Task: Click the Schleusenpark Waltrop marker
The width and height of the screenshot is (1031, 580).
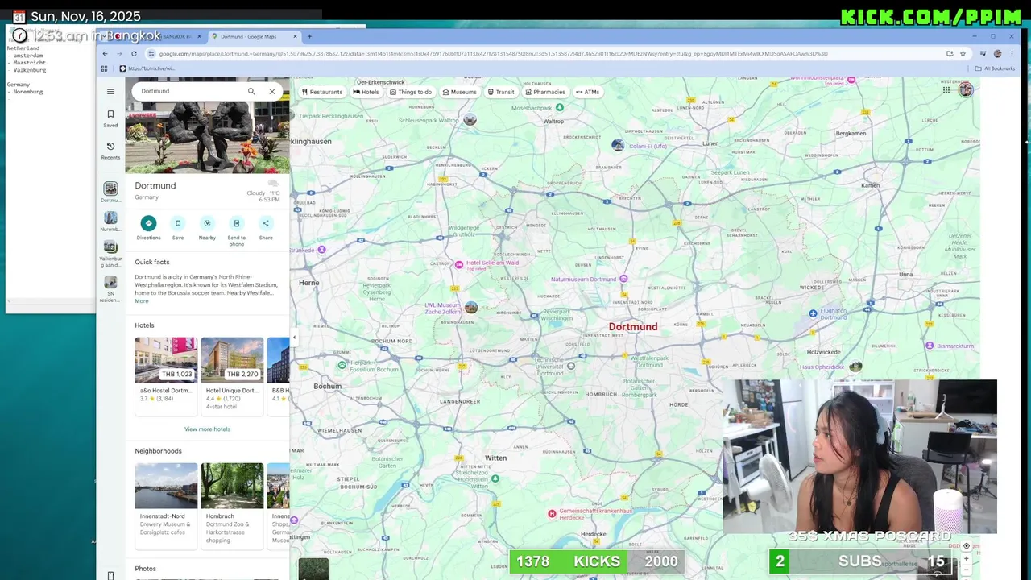Action: point(470,119)
